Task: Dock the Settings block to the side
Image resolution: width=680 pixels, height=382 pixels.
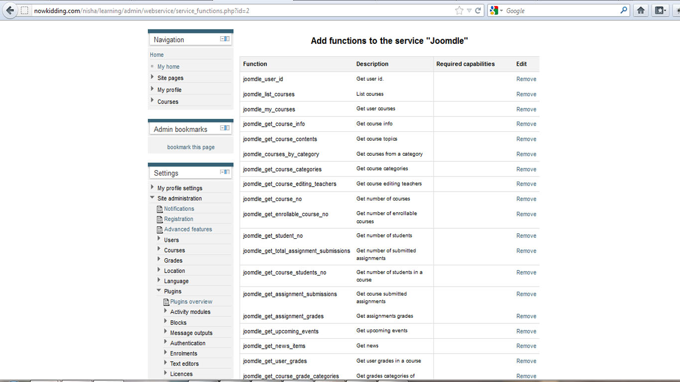Action: point(227,172)
